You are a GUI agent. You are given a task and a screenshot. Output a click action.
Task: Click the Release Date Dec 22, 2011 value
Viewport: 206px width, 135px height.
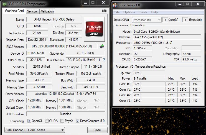(37, 40)
